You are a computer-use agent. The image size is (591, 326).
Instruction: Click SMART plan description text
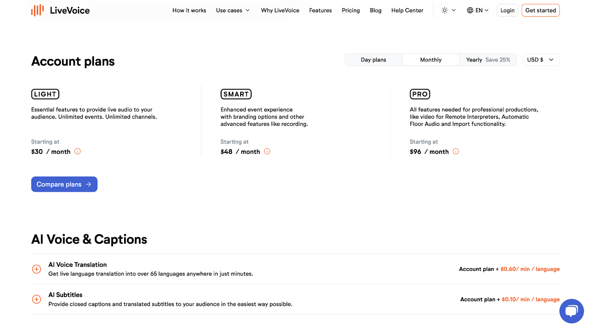coord(264,117)
